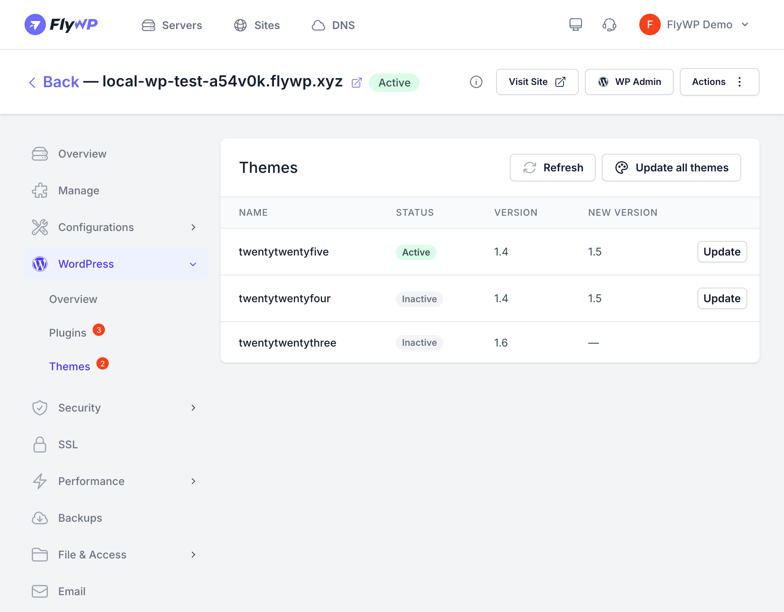
Task: Open WP Admin
Action: pyautogui.click(x=629, y=82)
